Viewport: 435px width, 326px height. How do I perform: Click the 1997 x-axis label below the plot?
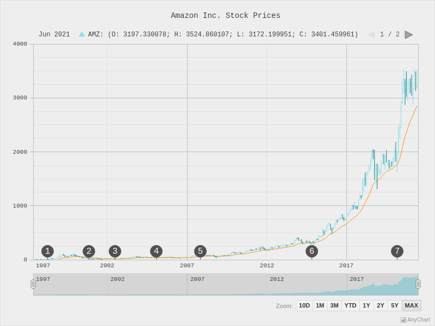tap(43, 266)
